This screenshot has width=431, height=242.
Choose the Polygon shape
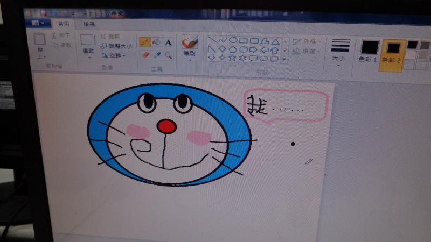click(x=265, y=41)
